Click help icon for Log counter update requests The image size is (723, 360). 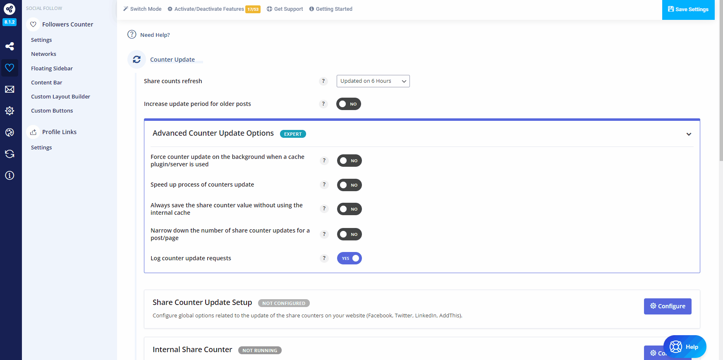[x=324, y=258]
